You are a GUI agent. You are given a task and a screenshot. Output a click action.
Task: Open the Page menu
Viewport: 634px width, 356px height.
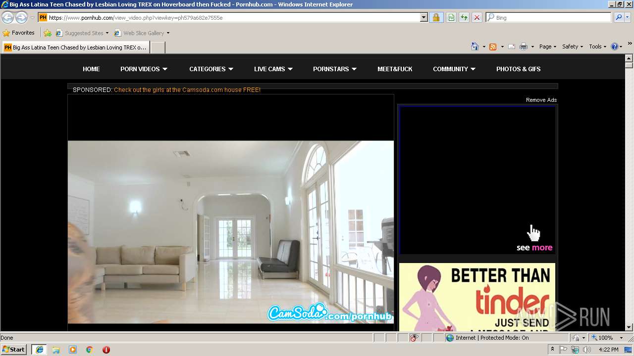coord(548,46)
